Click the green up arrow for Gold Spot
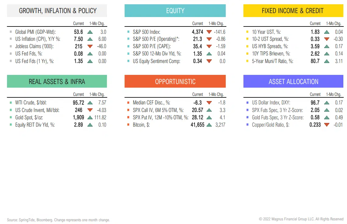This screenshot has width=347, height=224. pyautogui.click(x=90, y=117)
